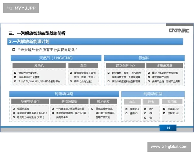
Task: Click the gray '发动机' column header
Action: 39,66
